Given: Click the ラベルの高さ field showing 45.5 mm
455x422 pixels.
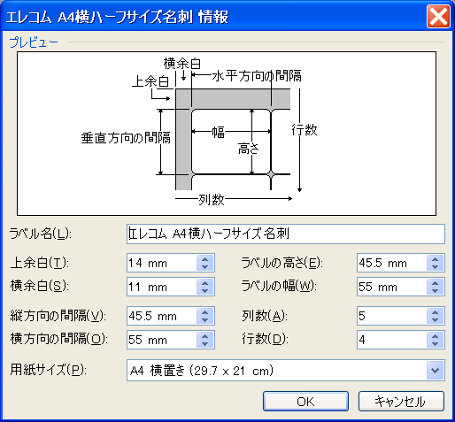Looking at the screenshot, I should (x=392, y=263).
